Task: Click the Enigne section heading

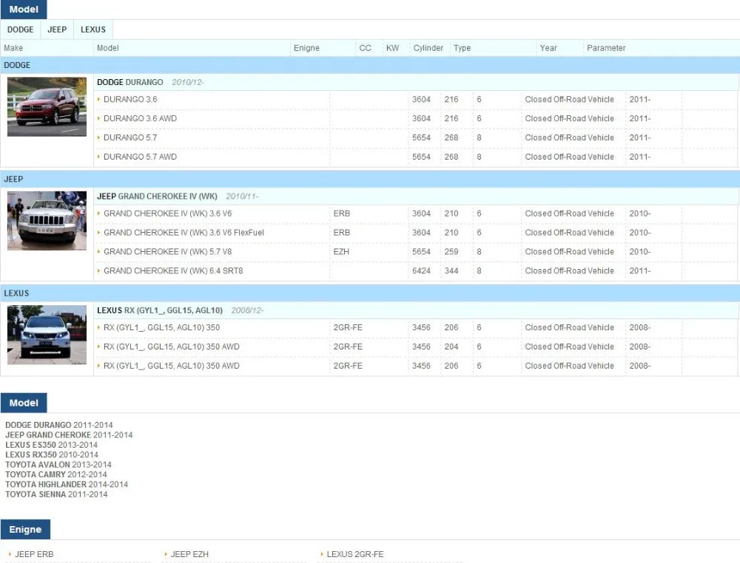Action: pyautogui.click(x=25, y=530)
